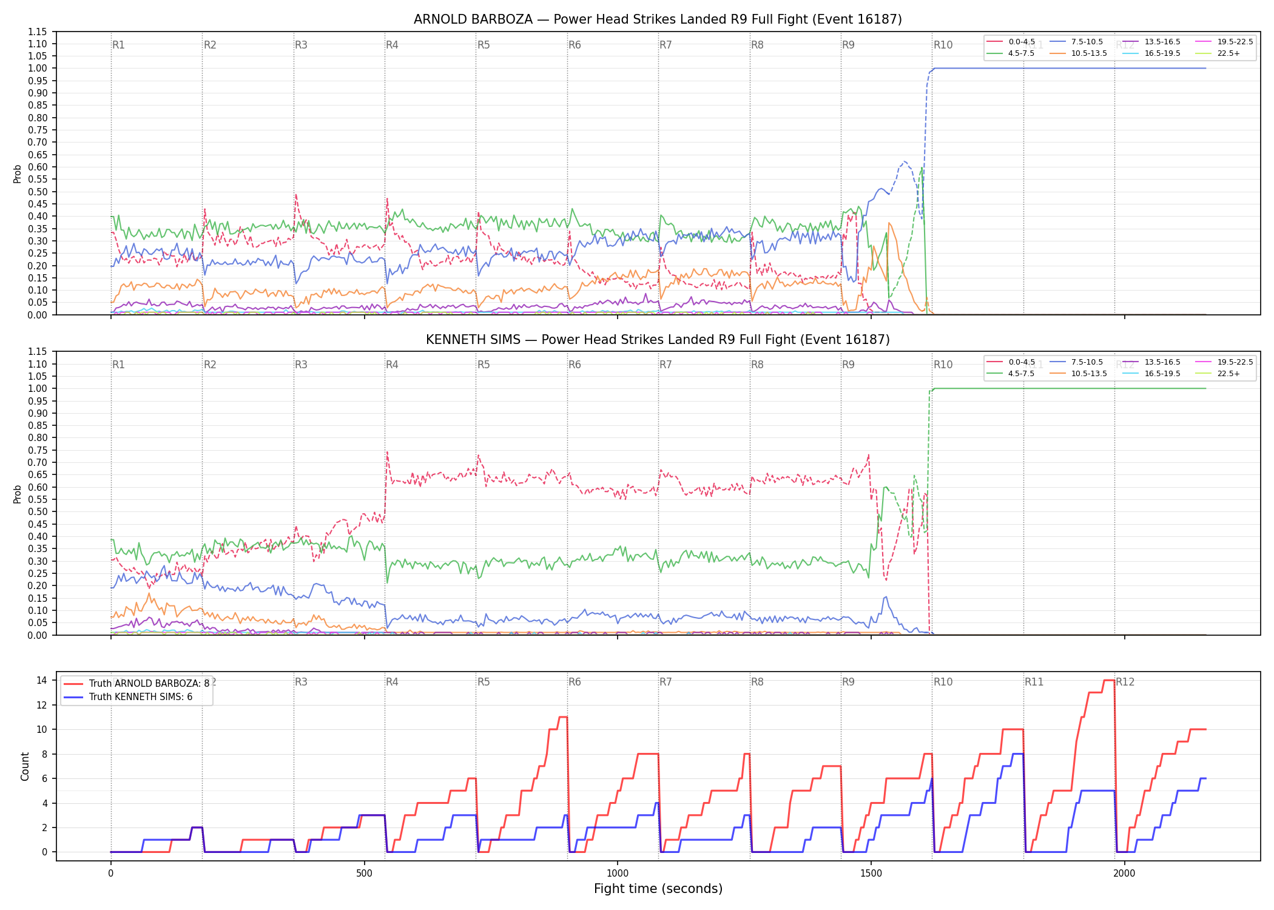Click the Fight time (seconds) axis label
Screen dimensions: 1274x910
[x=658, y=889]
